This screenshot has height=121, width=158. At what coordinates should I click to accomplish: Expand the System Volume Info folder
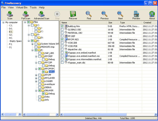(x=32, y=44)
